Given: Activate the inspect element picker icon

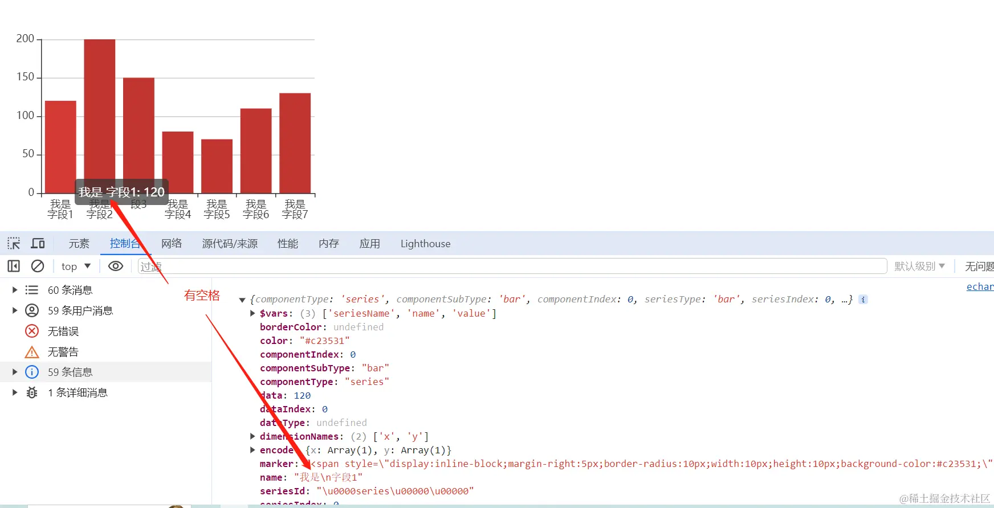Looking at the screenshot, I should pyautogui.click(x=14, y=244).
